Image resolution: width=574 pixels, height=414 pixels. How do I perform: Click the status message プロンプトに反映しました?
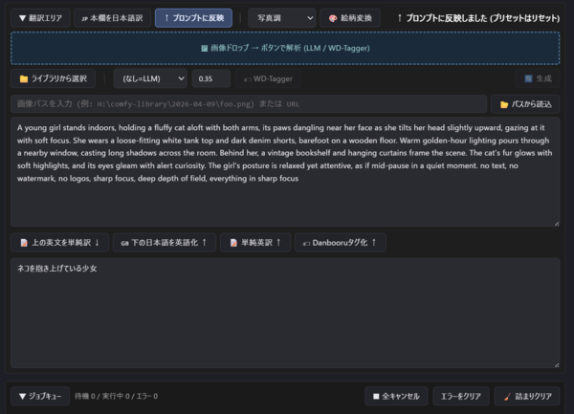(478, 18)
